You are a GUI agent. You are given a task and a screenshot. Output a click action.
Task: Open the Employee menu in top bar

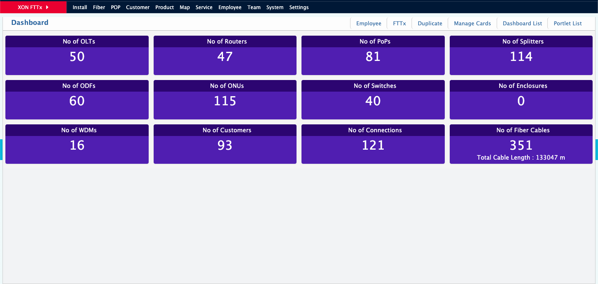coord(230,7)
